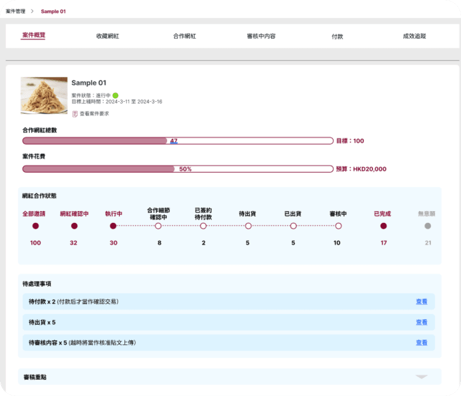Click the green 進行中 status indicator dot
461x396 pixels.
point(116,96)
